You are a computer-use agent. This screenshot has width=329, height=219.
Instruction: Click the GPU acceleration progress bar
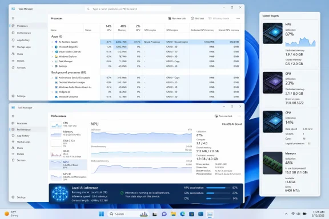[218, 193]
